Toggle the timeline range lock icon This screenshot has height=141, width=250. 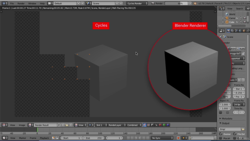click(x=57, y=138)
